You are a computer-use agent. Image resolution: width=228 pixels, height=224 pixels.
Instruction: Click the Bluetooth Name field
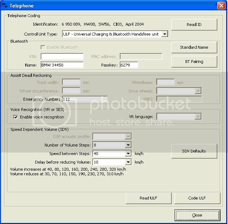tap(62, 65)
